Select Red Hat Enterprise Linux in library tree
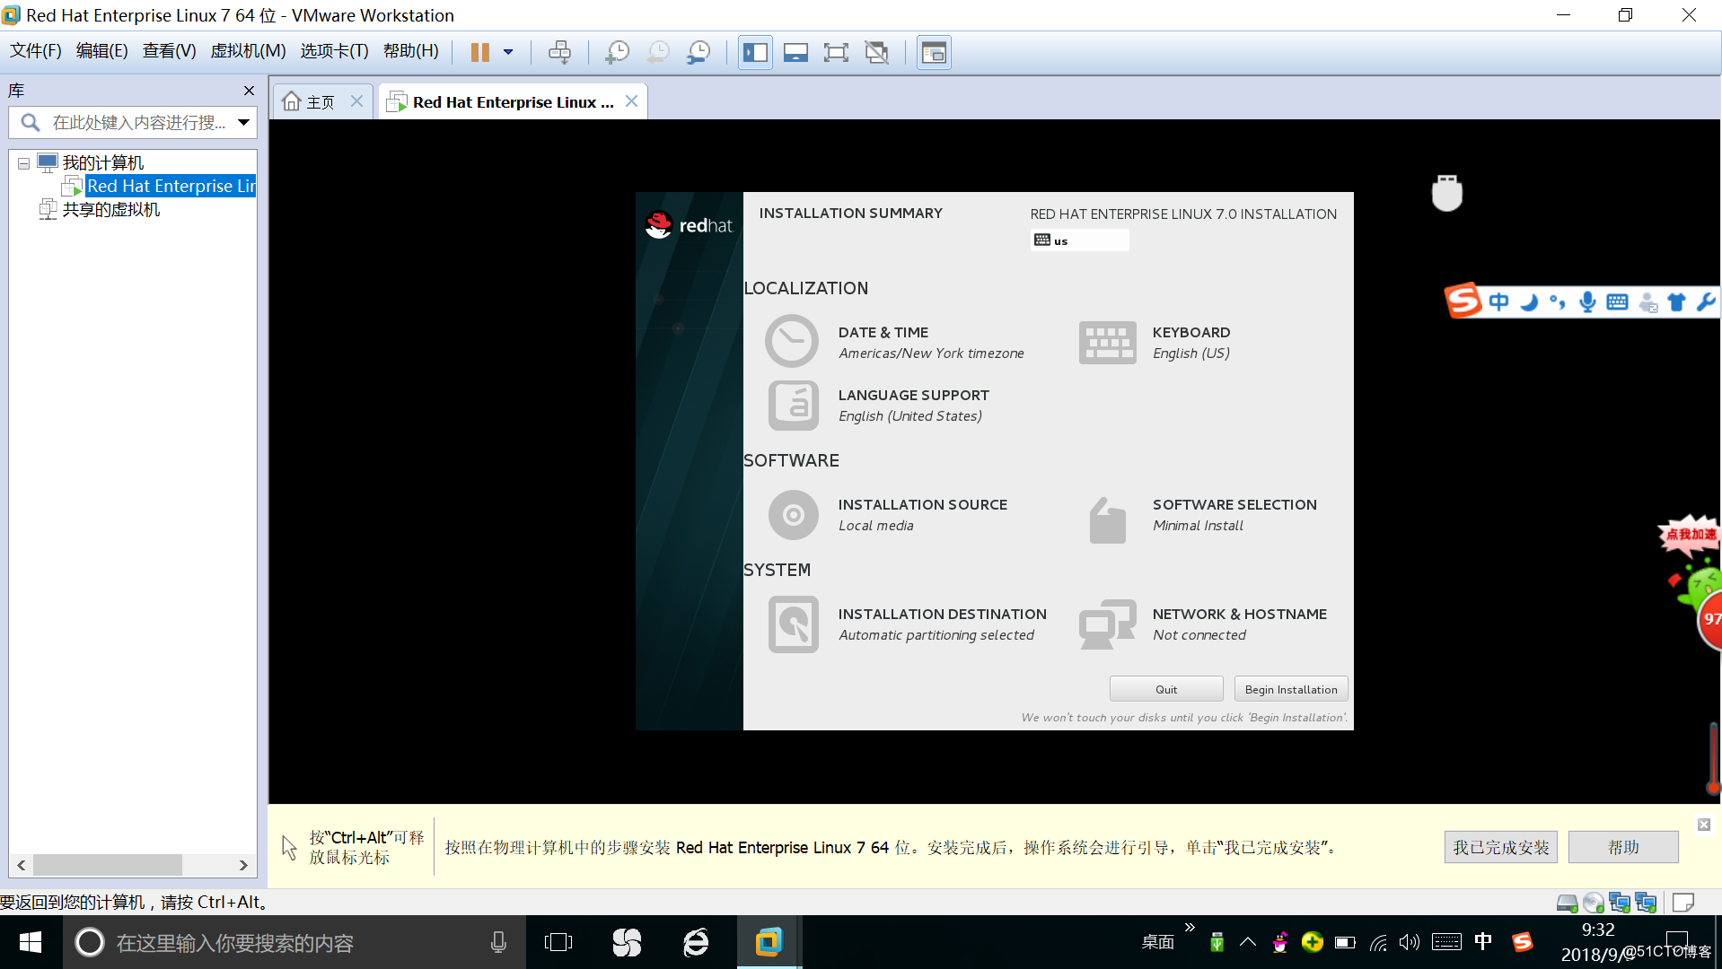1722x969 pixels. pos(171,186)
